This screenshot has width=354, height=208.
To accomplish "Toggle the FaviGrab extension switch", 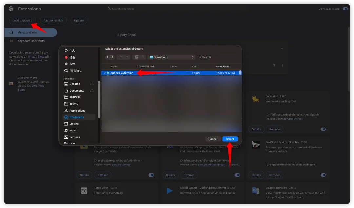I will pos(323,175).
